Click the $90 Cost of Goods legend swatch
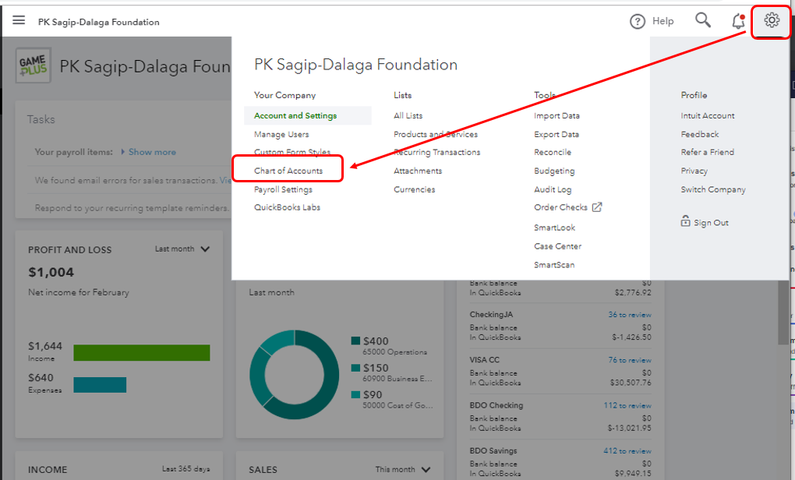This screenshot has width=795, height=480. pyautogui.click(x=356, y=394)
